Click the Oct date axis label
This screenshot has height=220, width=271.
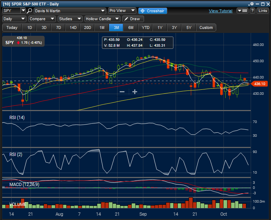point(223,214)
